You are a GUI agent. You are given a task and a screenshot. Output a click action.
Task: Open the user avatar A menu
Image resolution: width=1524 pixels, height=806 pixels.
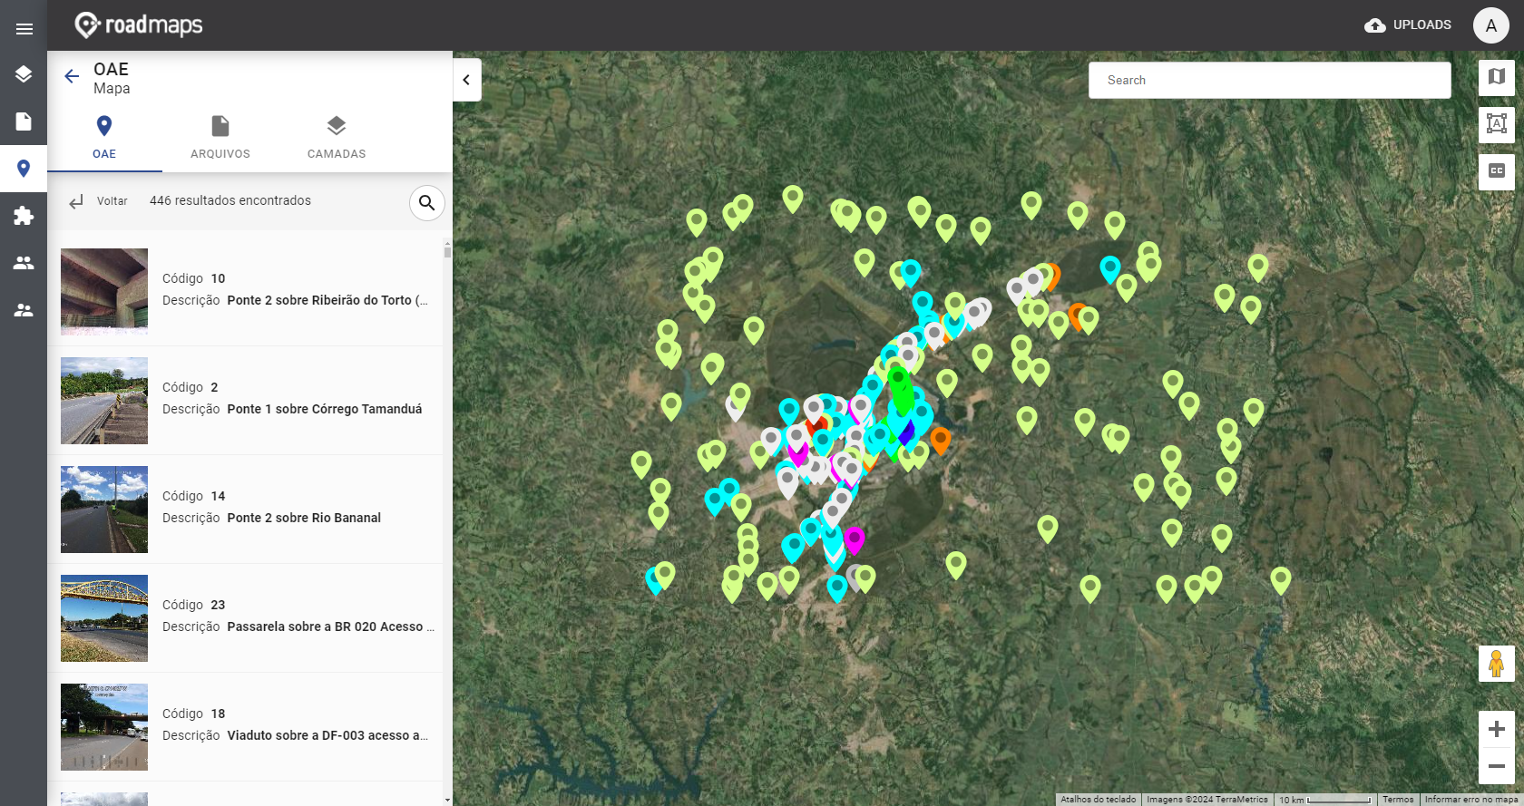1491,25
